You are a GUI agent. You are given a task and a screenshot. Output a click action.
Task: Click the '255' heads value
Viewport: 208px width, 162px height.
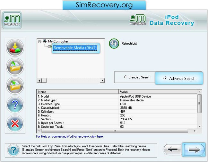point(123,115)
